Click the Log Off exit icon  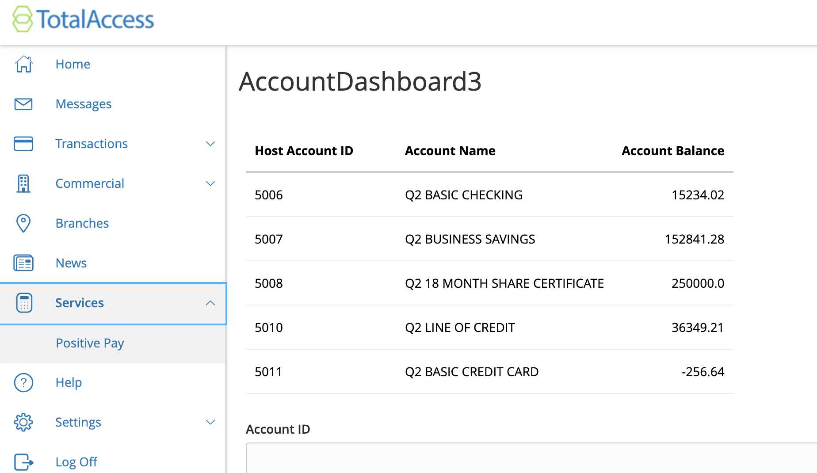click(x=24, y=462)
